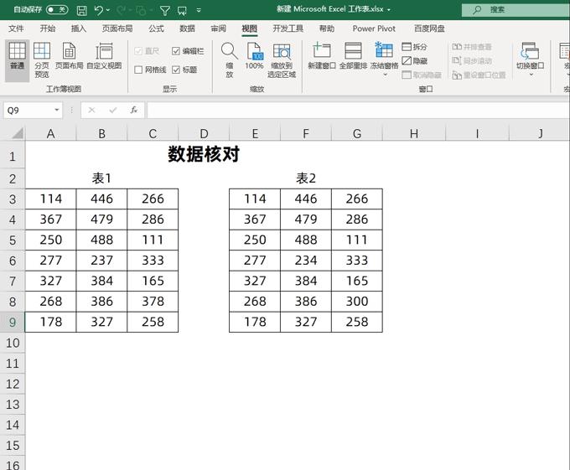This screenshot has width=570, height=470.
Task: Open the Name Box dropdown arrow
Action: [57, 110]
